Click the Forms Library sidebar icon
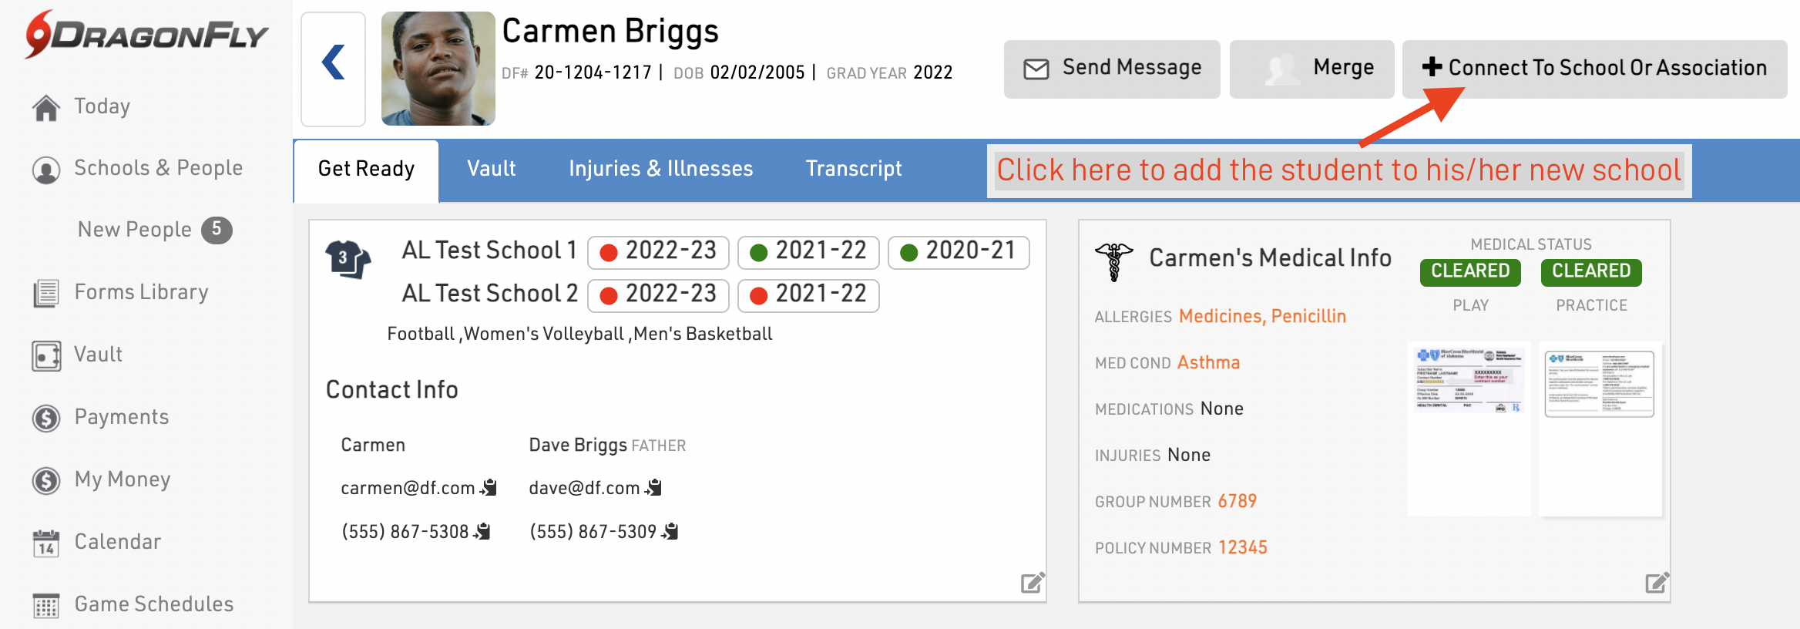Viewport: 1800px width, 629px height. pyautogui.click(x=46, y=294)
